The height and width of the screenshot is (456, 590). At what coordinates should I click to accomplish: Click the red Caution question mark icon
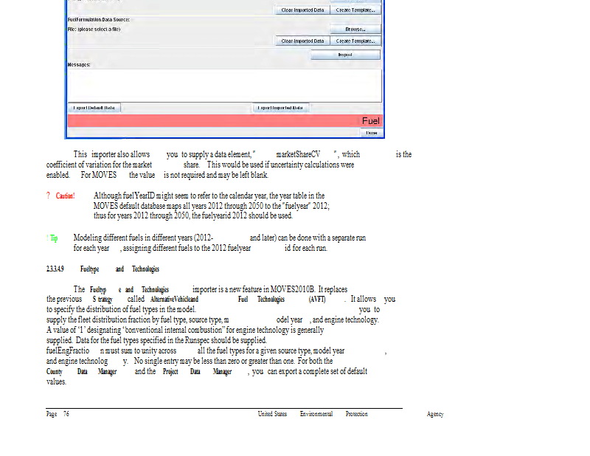pos(48,196)
